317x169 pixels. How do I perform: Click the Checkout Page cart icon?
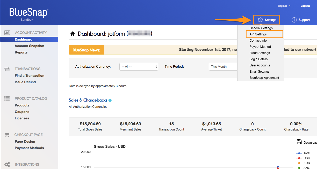(x=7, y=135)
